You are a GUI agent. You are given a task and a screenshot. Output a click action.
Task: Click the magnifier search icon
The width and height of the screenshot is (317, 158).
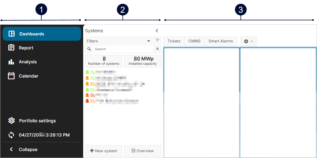tap(89, 49)
